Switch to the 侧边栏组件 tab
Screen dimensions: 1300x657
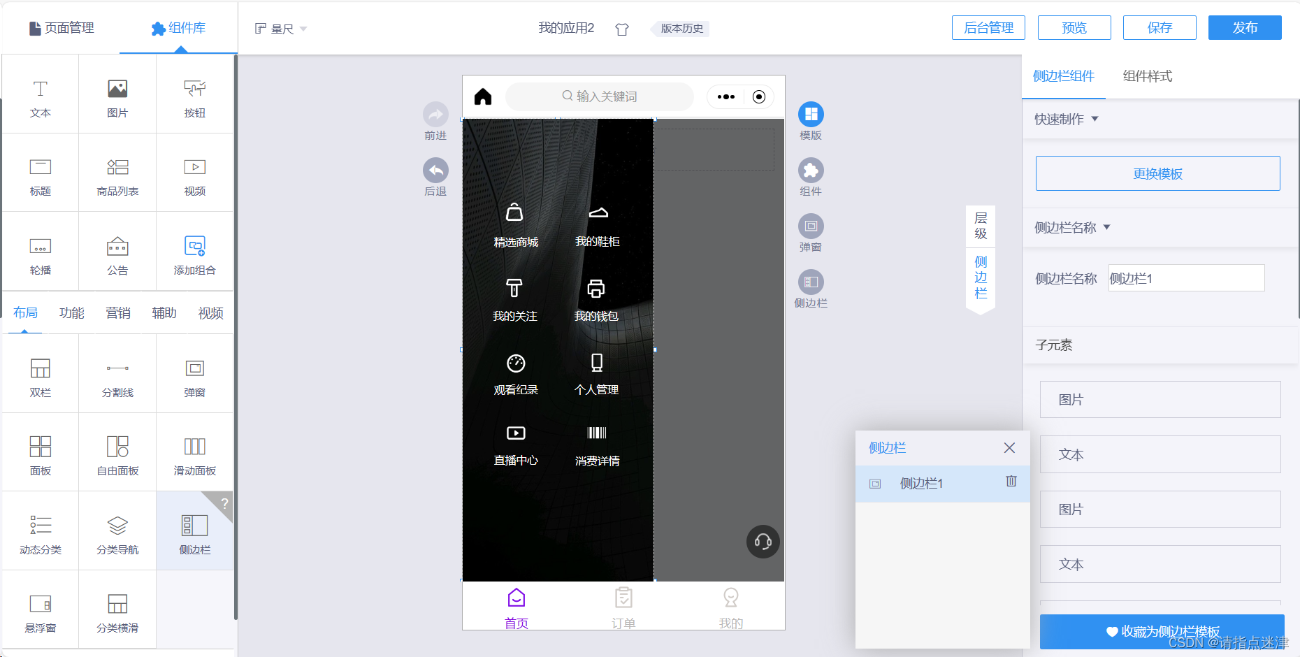1064,76
